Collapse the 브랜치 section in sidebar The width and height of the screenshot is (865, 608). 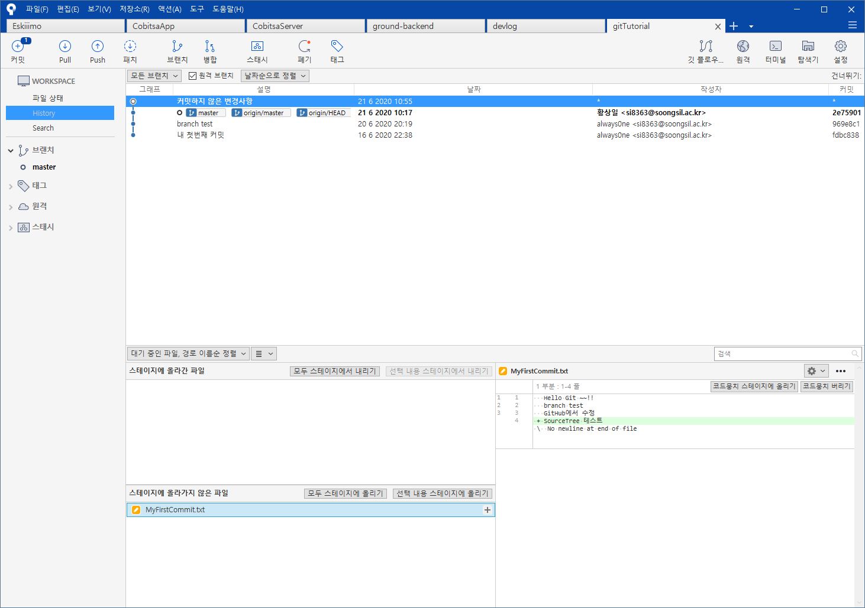tap(11, 151)
